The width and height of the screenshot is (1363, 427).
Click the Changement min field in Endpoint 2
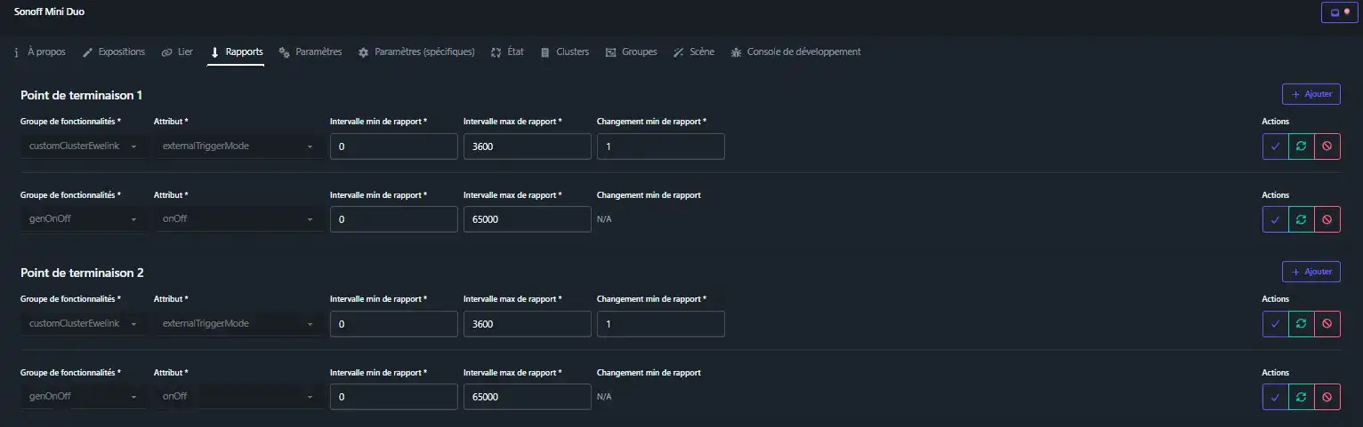click(x=660, y=324)
